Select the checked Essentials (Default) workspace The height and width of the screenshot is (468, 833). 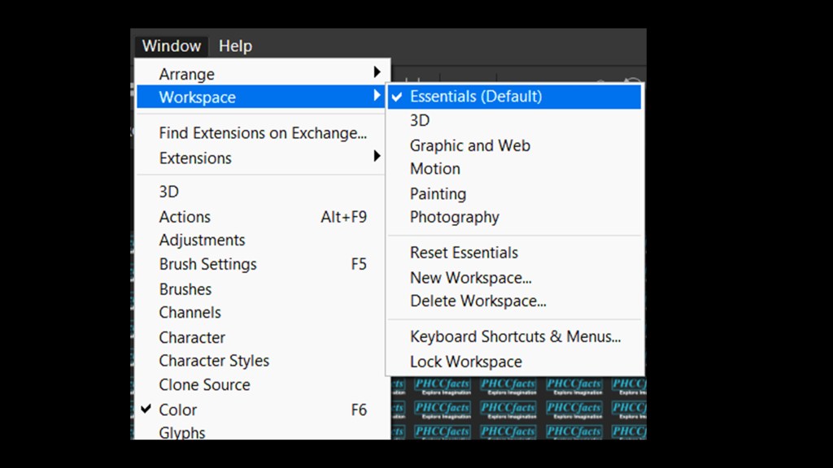(475, 97)
